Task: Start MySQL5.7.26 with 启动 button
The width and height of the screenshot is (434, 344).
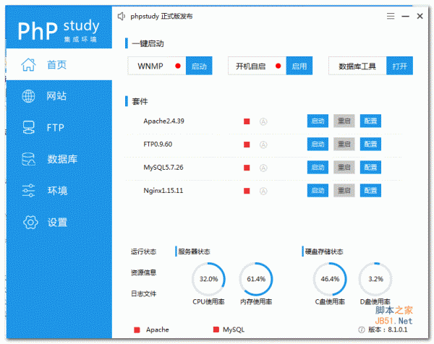Action: (x=318, y=167)
